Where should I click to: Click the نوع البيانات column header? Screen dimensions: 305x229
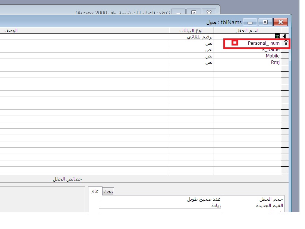[x=191, y=30]
